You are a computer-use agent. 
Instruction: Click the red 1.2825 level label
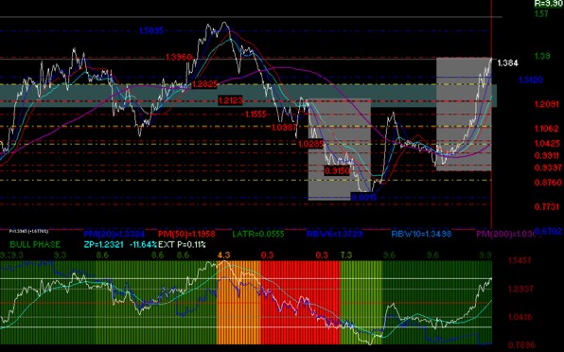pos(204,84)
